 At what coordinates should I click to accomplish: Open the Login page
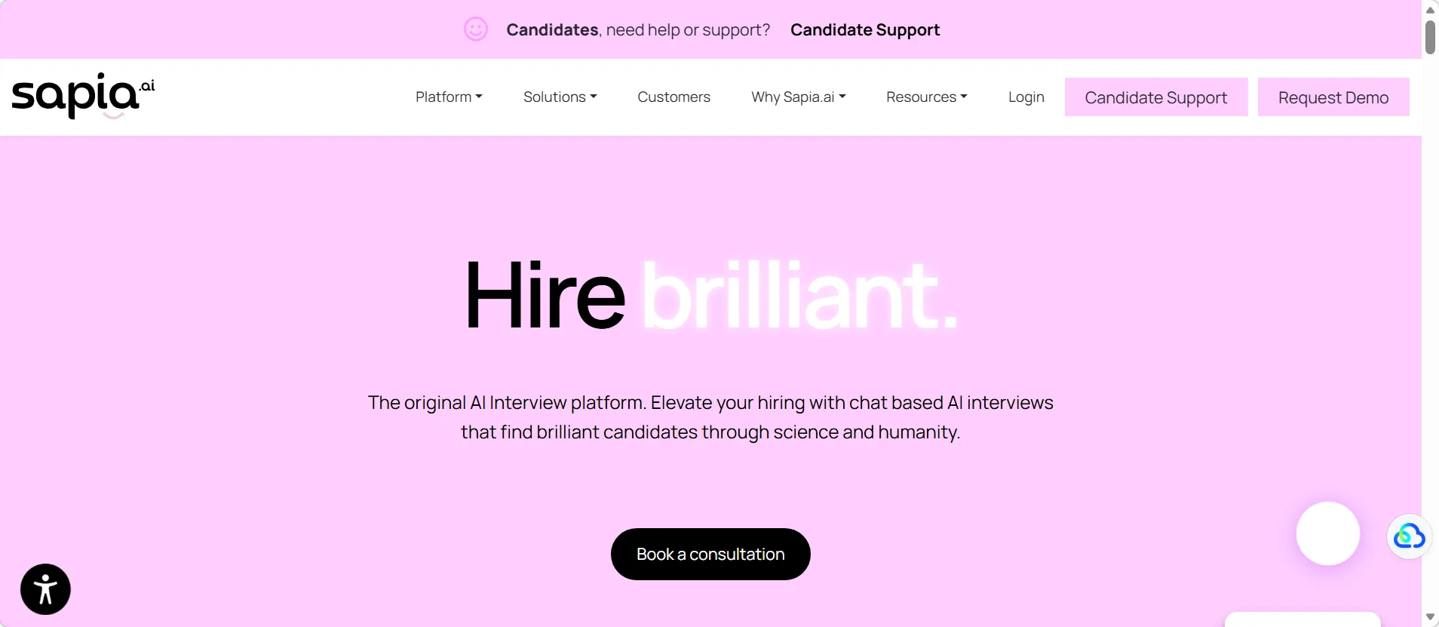(1026, 97)
